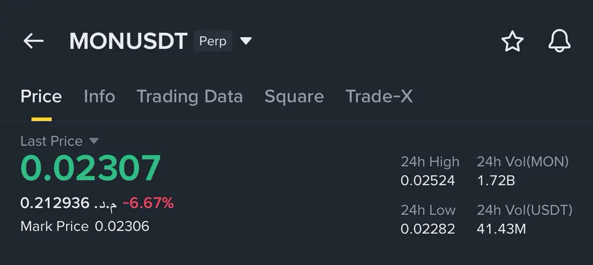The width and height of the screenshot is (593, 265).
Task: Tap the Mark Price 0.02306 value
Action: point(122,226)
